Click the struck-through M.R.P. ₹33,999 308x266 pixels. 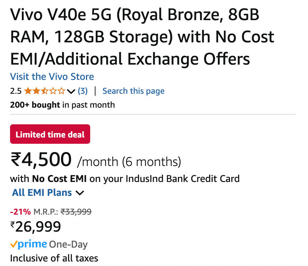point(76,212)
